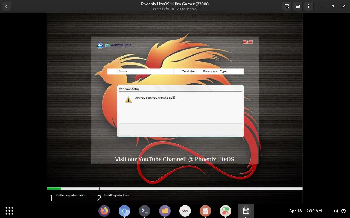Minimize the Boxes window

click(322, 6)
